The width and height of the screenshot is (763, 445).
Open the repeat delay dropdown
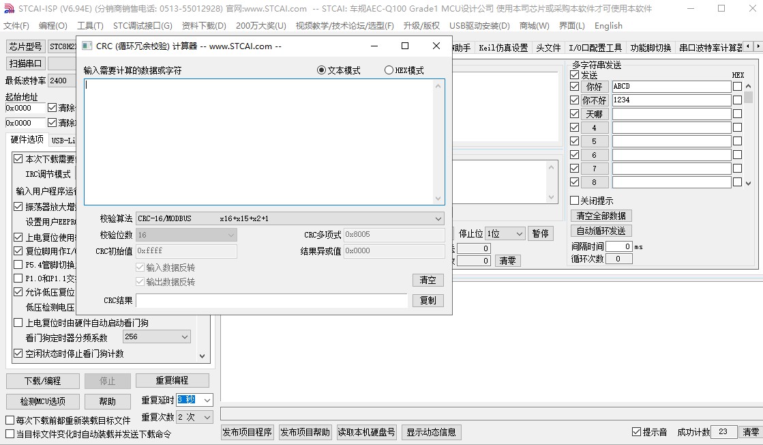click(x=207, y=400)
